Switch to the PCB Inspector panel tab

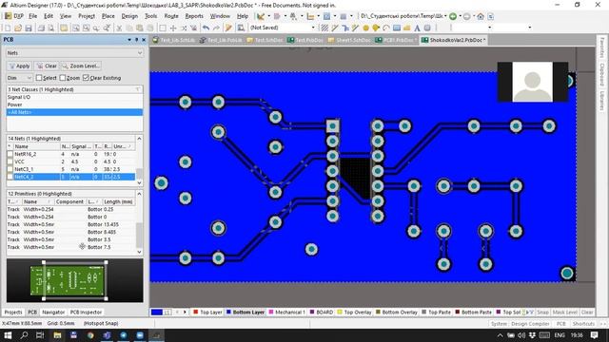(x=86, y=313)
